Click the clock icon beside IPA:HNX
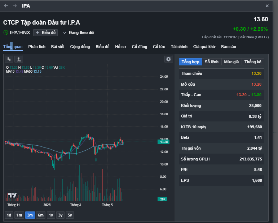 click(x=6, y=33)
